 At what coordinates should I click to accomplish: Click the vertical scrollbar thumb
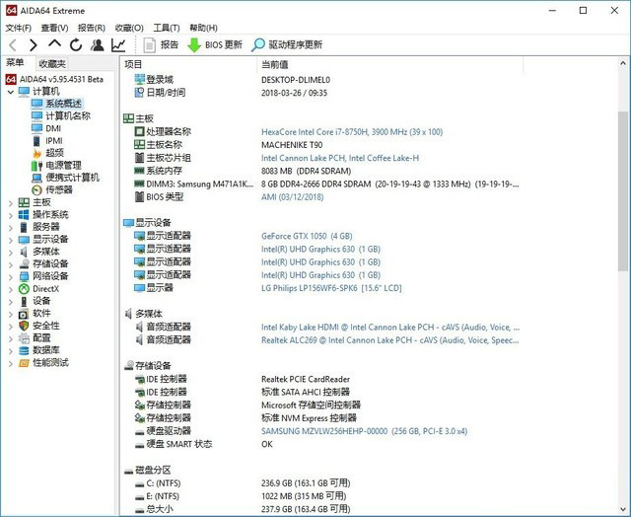coord(622,191)
